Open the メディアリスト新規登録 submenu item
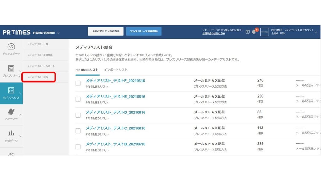Viewport: 321px width, 180px height. coord(40,55)
